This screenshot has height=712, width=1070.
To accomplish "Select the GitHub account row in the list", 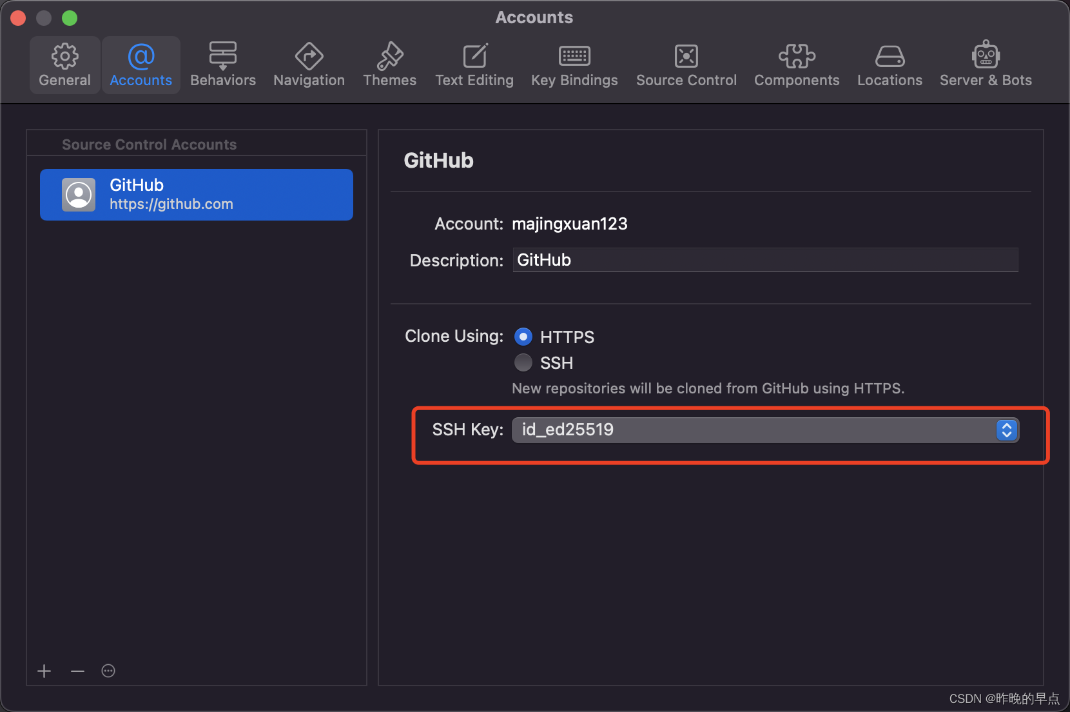I will 197,195.
